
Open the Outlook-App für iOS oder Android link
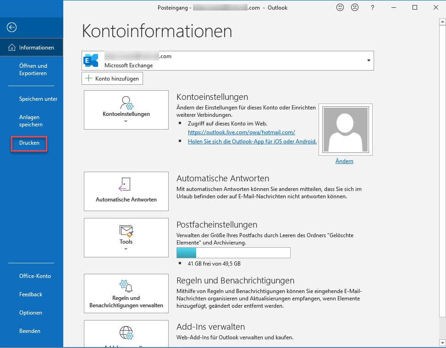click(x=252, y=141)
